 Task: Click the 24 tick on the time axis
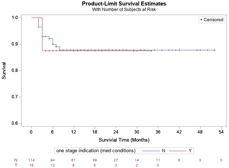(x=116, y=131)
